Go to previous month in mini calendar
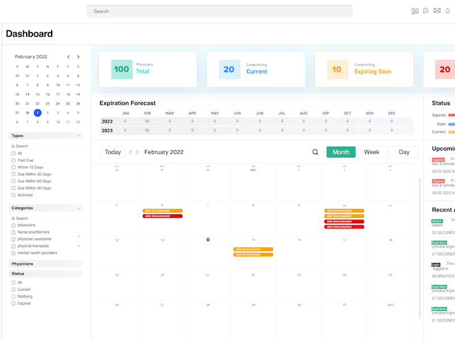Screen dimensions: 455x341 coord(68,57)
